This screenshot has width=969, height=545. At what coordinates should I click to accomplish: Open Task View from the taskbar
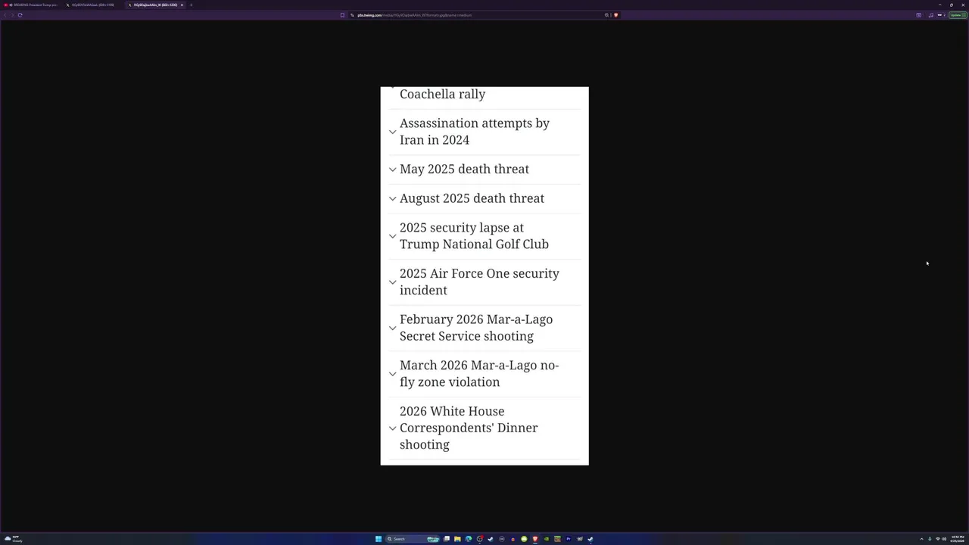click(x=447, y=539)
